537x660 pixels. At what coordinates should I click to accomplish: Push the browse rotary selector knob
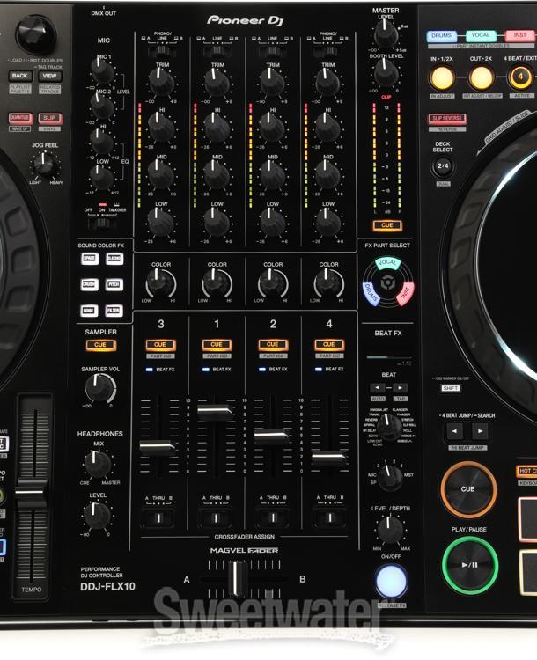click(36, 35)
